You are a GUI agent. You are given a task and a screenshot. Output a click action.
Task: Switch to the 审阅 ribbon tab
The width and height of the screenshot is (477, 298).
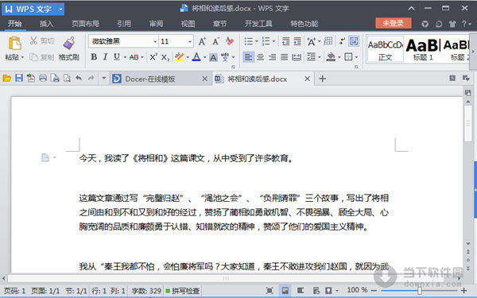click(x=156, y=24)
